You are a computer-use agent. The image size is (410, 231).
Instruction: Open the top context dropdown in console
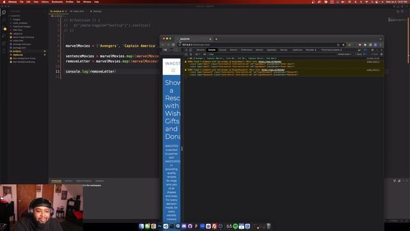click(x=197, y=54)
